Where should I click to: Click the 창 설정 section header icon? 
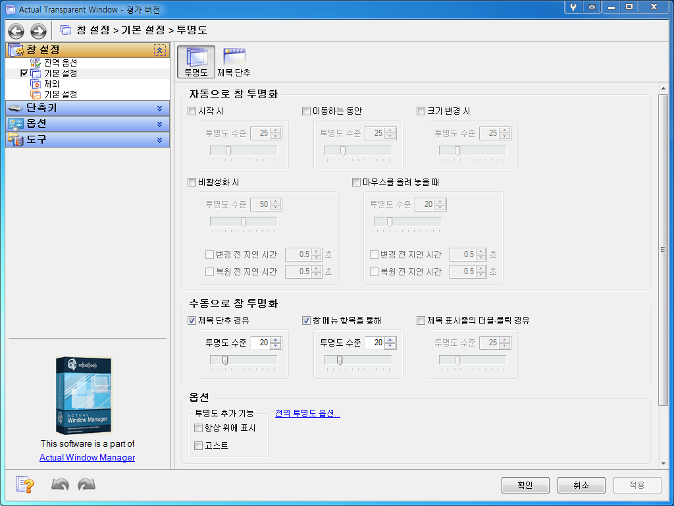coord(16,50)
